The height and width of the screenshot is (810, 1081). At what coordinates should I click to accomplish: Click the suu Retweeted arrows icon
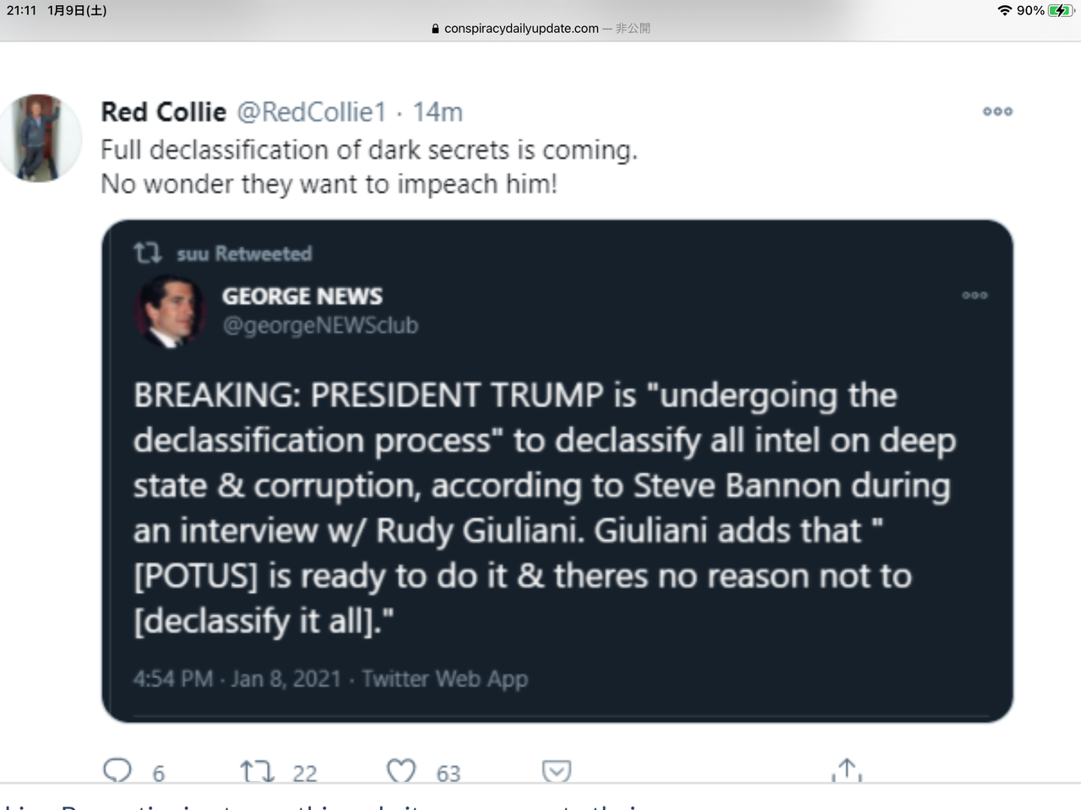pos(148,253)
